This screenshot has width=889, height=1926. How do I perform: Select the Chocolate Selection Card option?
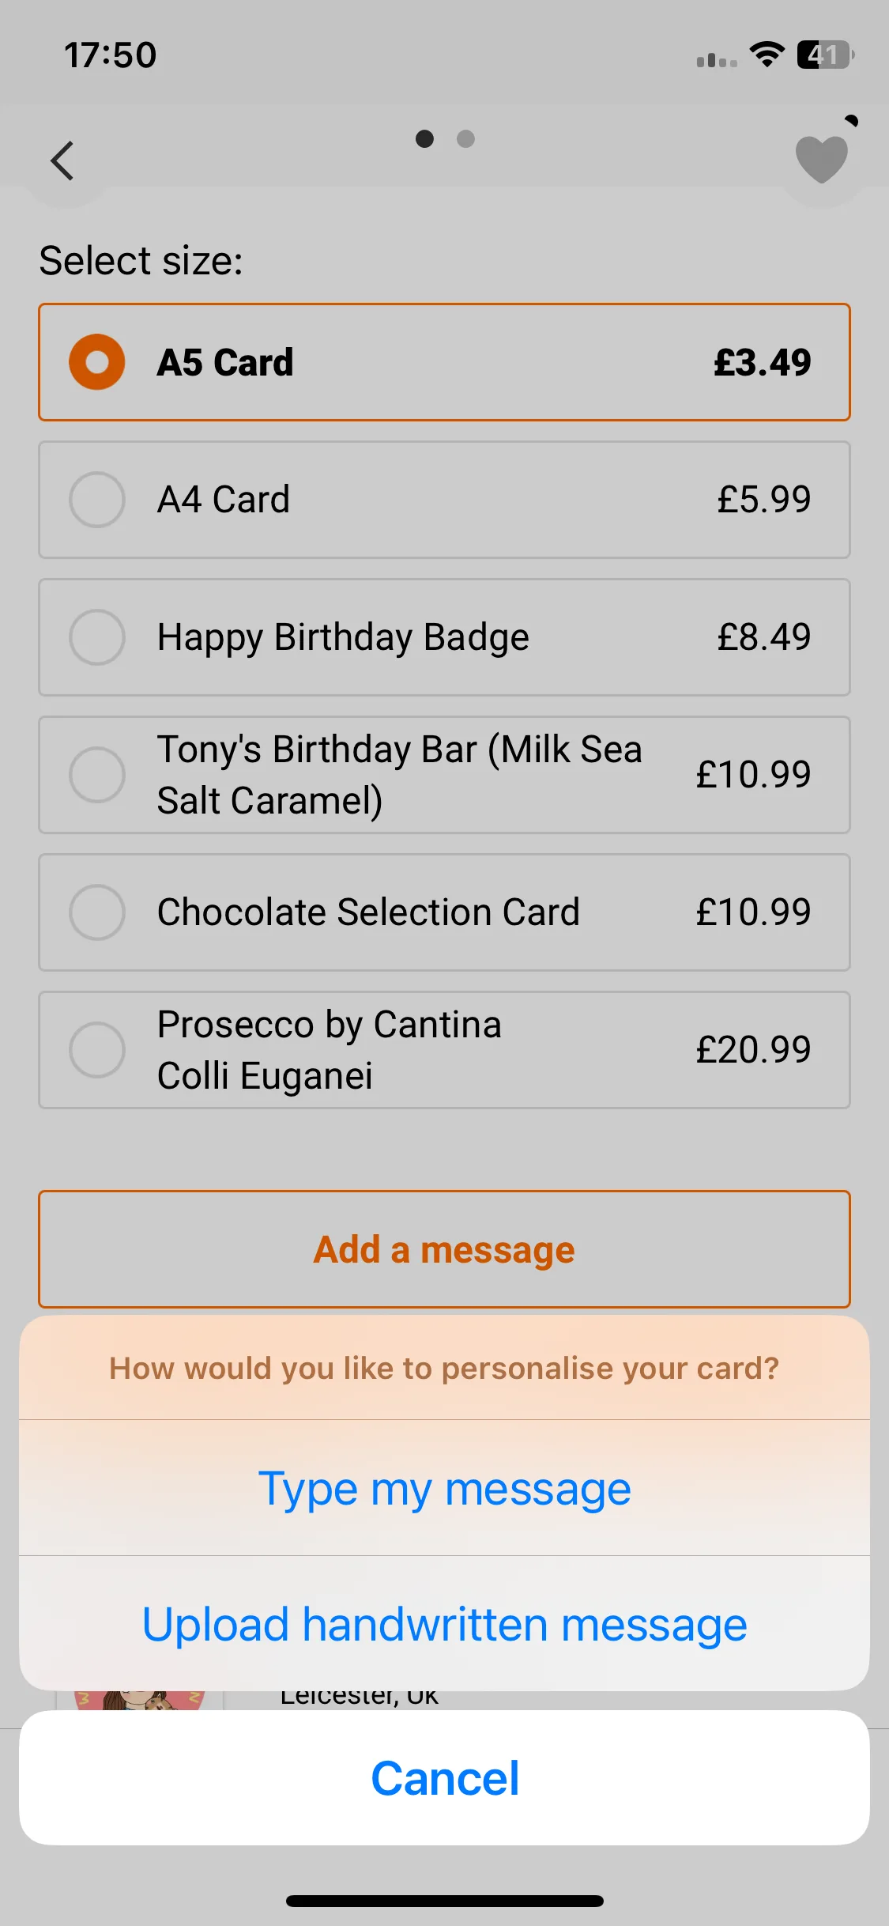coord(444,912)
